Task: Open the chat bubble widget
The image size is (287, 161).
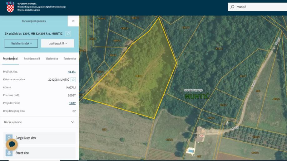Action: 12,144
